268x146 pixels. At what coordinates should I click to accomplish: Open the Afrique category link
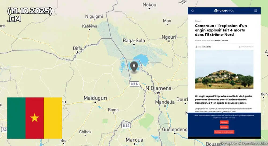218,41
